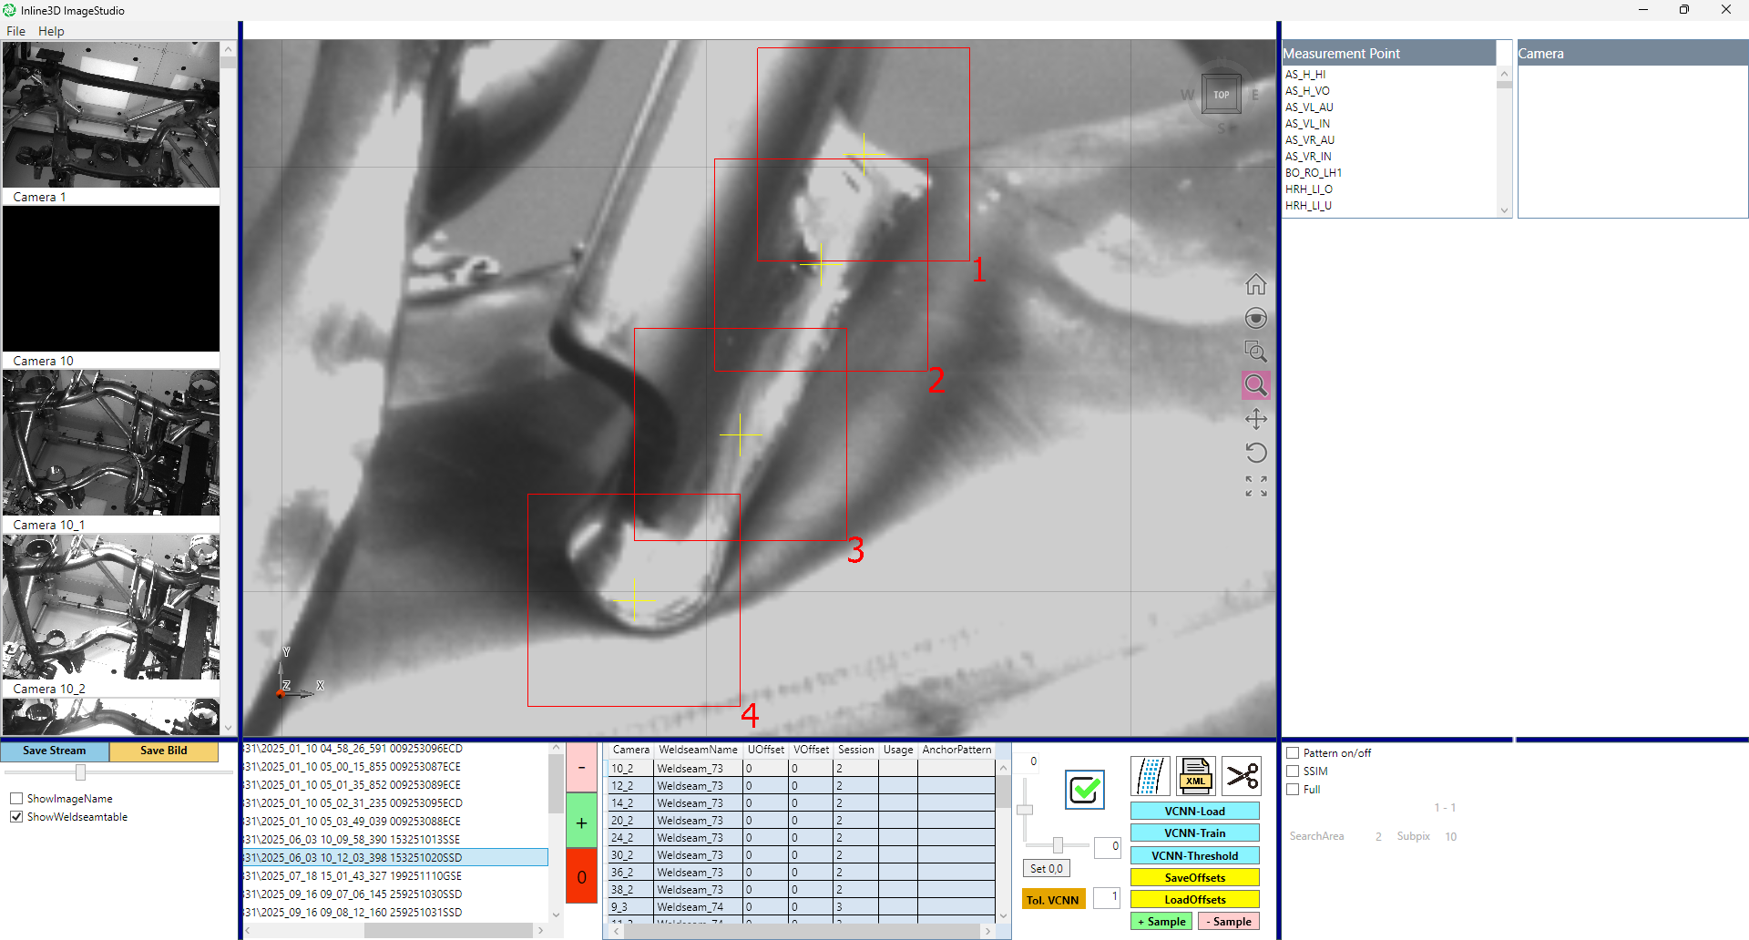Open the File menu
This screenshot has height=940, width=1749.
point(15,31)
